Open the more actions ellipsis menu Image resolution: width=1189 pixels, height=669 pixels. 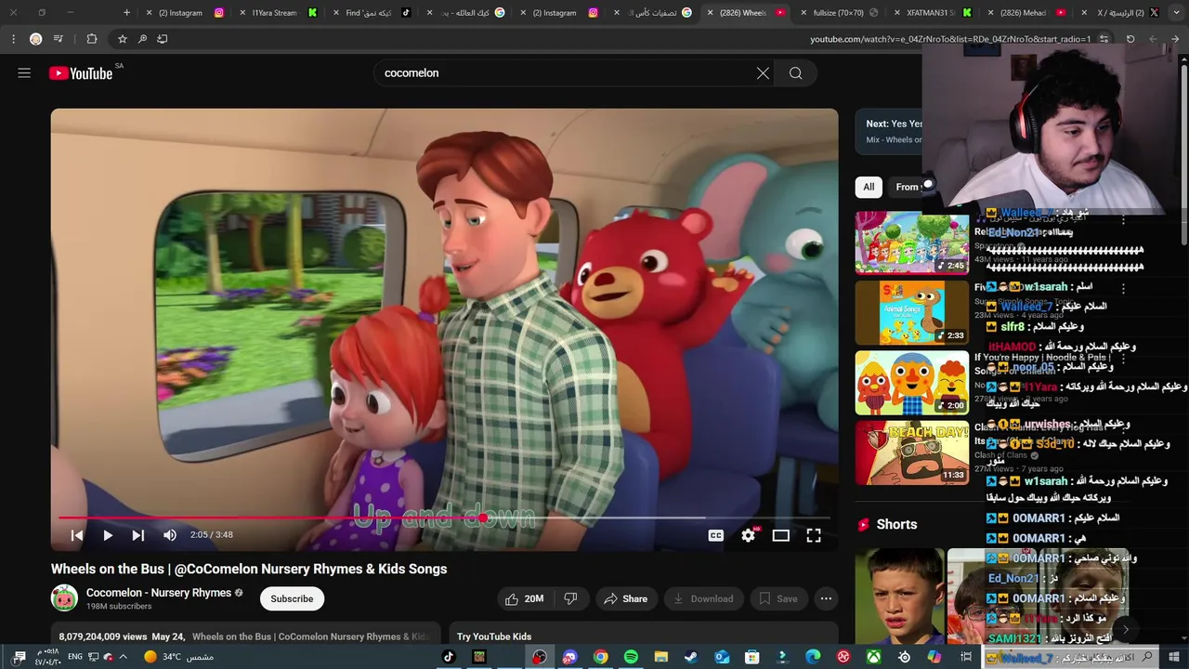pyautogui.click(x=826, y=599)
